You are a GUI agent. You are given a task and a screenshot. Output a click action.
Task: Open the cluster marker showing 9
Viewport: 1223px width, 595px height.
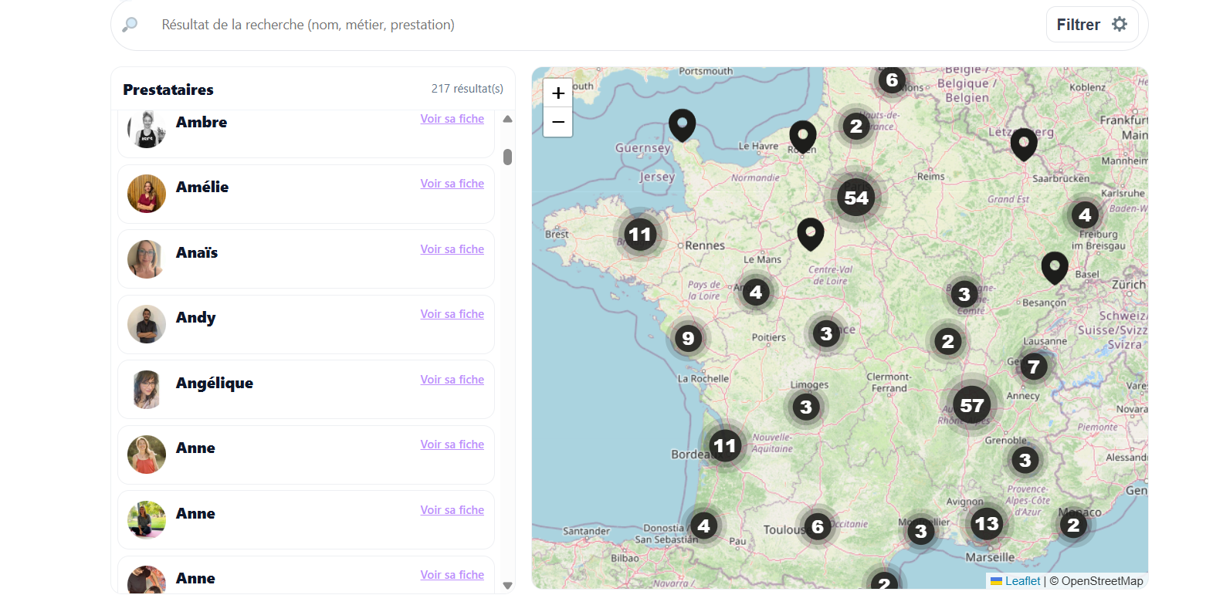tap(688, 338)
